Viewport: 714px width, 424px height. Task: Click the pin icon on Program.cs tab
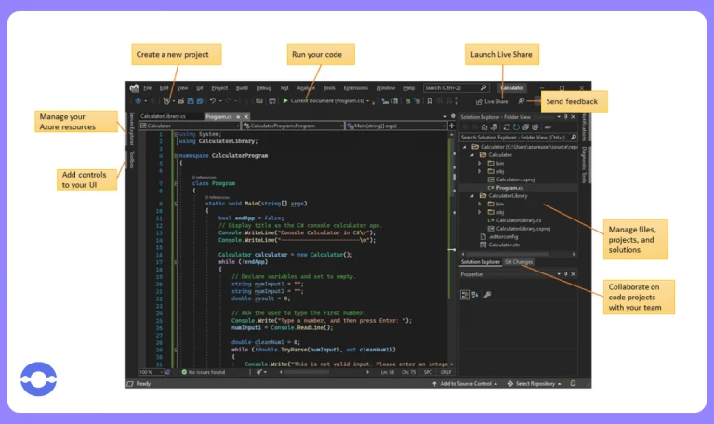238,117
